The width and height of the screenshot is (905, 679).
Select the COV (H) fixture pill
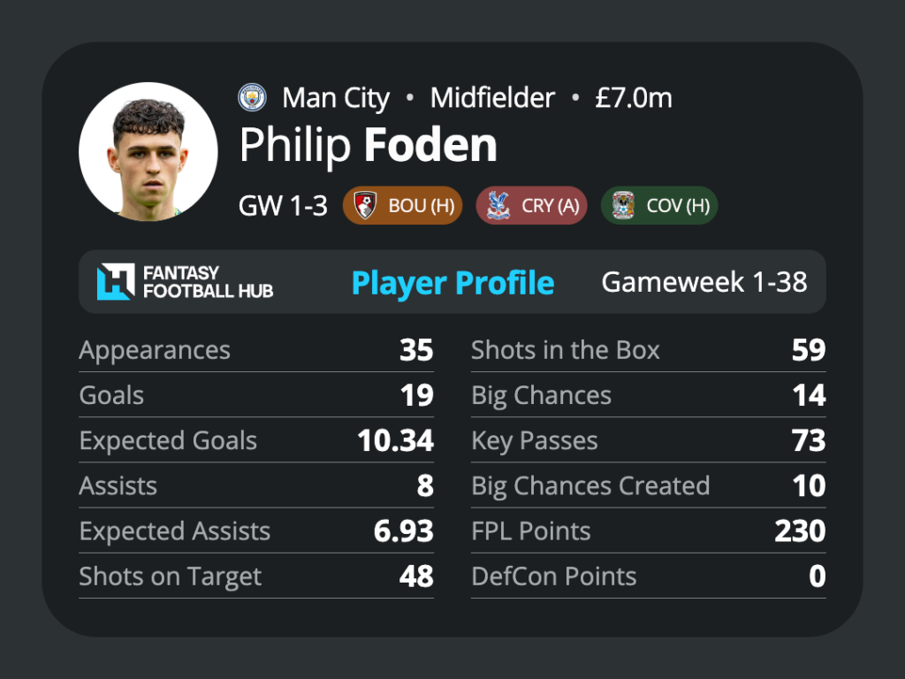[659, 205]
